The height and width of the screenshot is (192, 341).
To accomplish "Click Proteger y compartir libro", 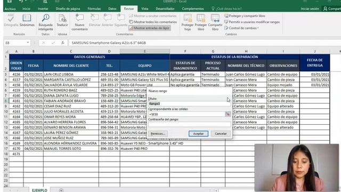I will click(x=245, y=16).
